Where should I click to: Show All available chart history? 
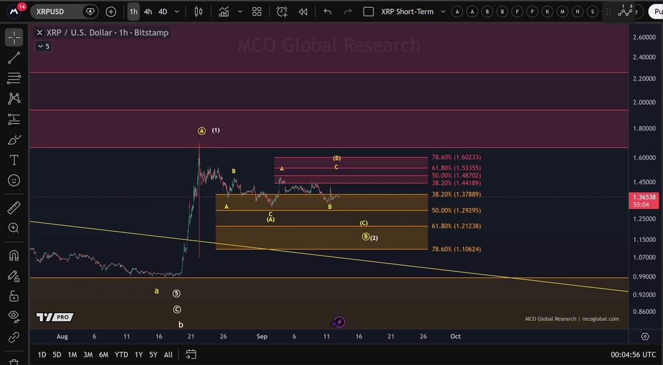tap(168, 354)
